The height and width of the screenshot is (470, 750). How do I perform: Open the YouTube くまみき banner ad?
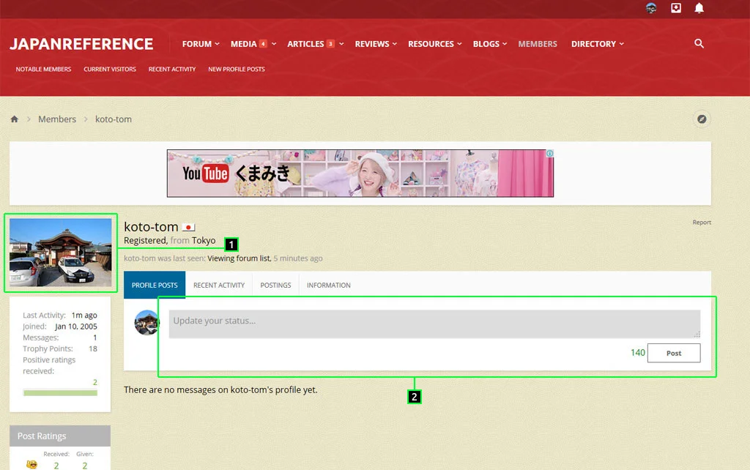click(360, 173)
